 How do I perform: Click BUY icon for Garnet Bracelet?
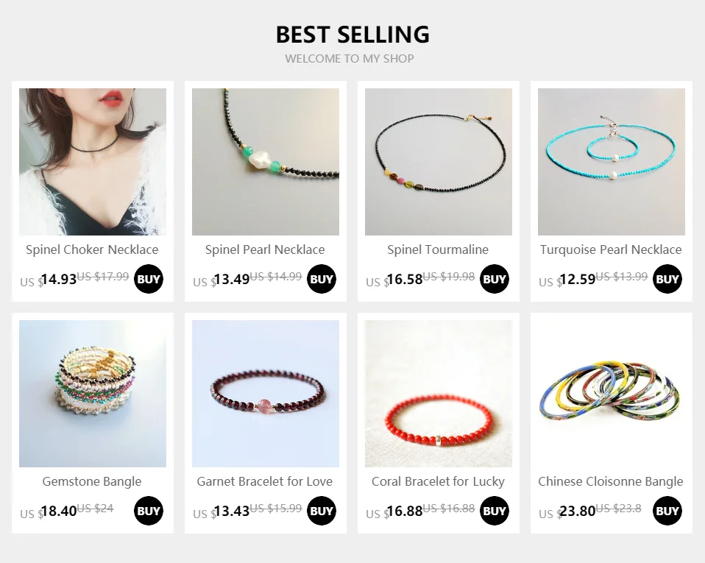322,511
